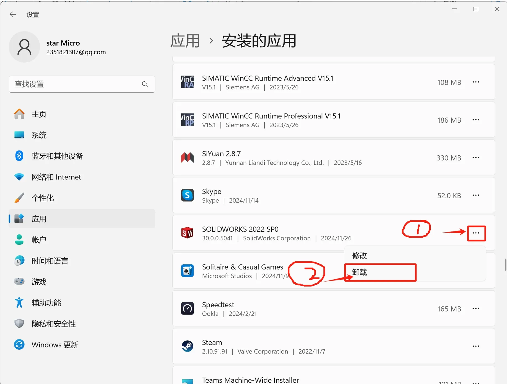Select the SIMATIC WinCC Runtime Advanced V15.1 title

(267, 78)
